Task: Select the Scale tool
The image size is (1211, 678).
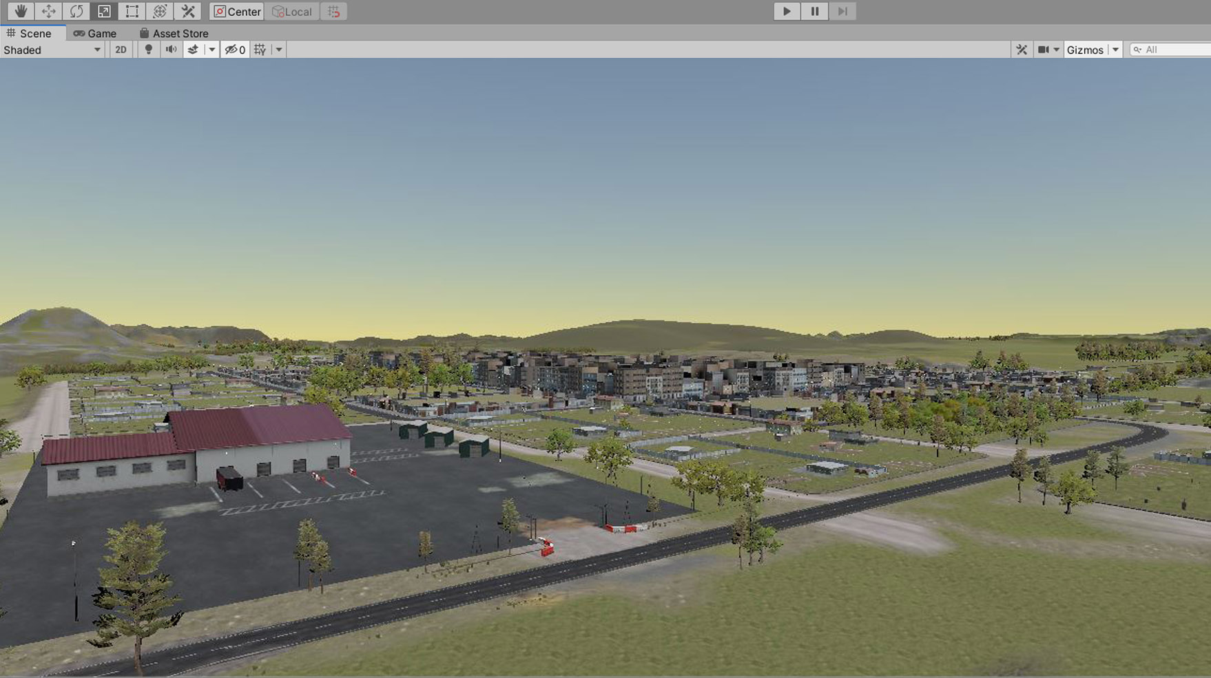Action: [104, 11]
